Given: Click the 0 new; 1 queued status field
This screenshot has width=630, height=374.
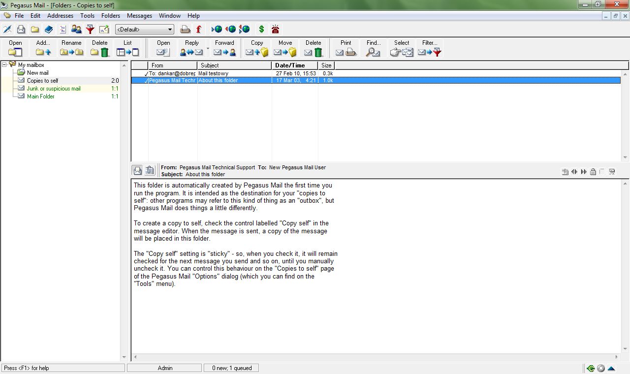Looking at the screenshot, I should [231, 368].
